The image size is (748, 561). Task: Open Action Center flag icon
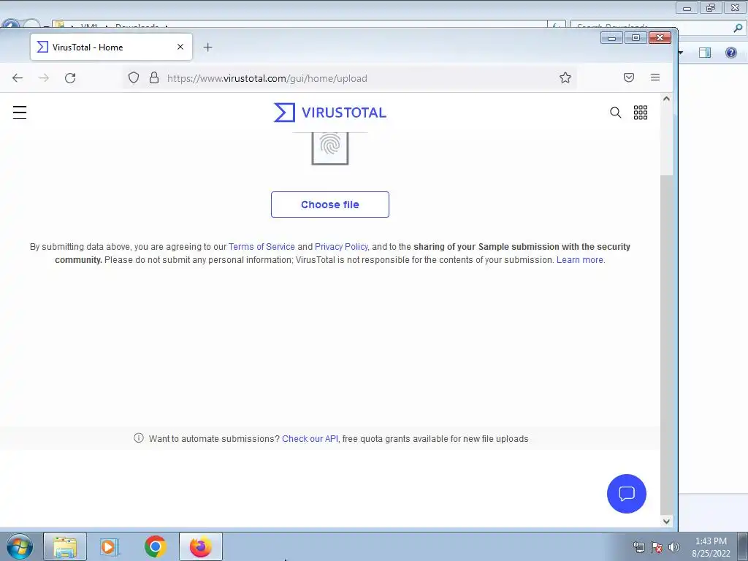(657, 548)
